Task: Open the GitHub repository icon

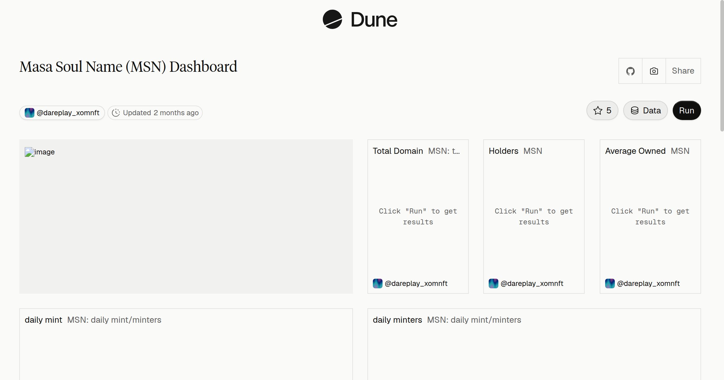Action: tap(630, 71)
